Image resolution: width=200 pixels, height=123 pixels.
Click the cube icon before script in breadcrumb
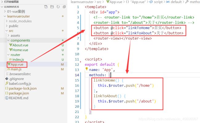pos(151,2)
